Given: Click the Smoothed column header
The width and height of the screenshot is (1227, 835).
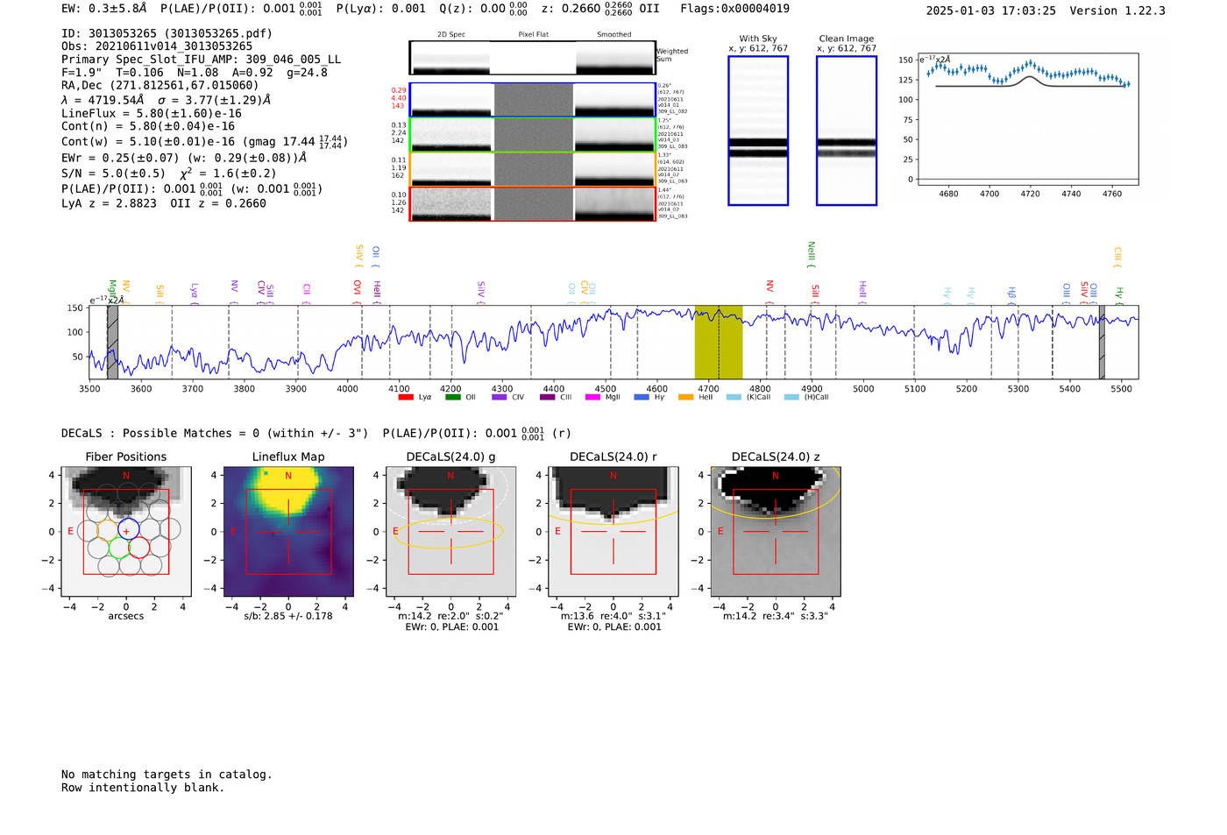Looking at the screenshot, I should [x=614, y=35].
